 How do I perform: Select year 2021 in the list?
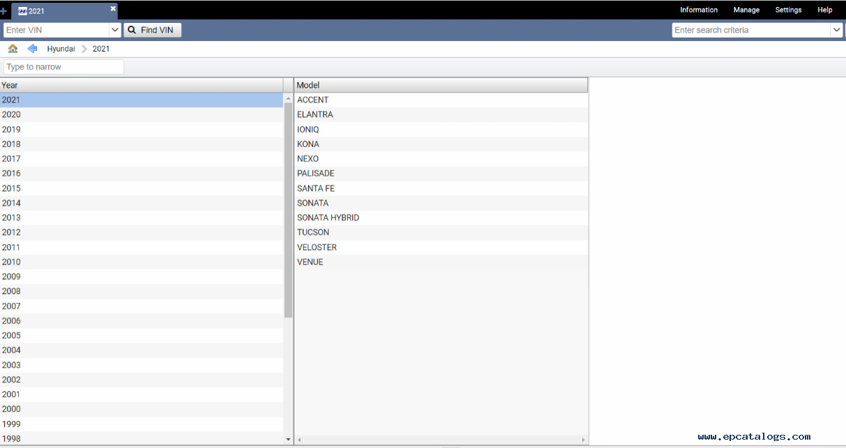pyautogui.click(x=142, y=100)
